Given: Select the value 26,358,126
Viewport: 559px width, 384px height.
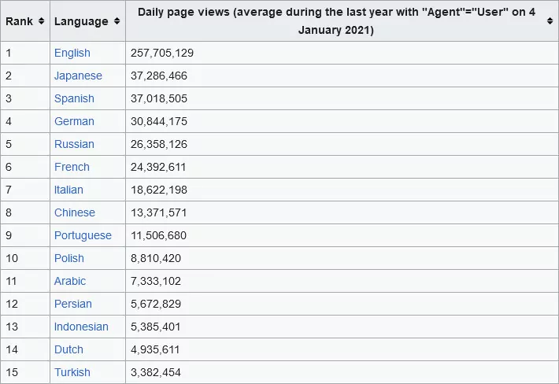Looking at the screenshot, I should tap(158, 144).
